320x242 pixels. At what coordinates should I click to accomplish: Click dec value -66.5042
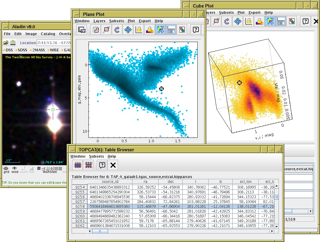click(x=170, y=211)
